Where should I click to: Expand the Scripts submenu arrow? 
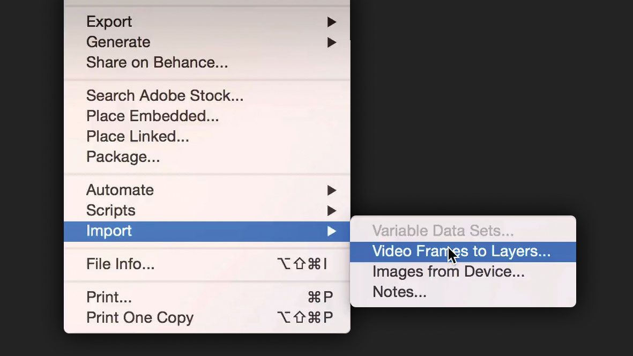click(331, 211)
